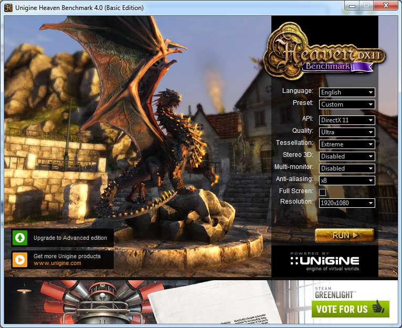The width and height of the screenshot is (402, 328).
Task: Click the green upgrade arrow icon
Action: [x=20, y=238]
